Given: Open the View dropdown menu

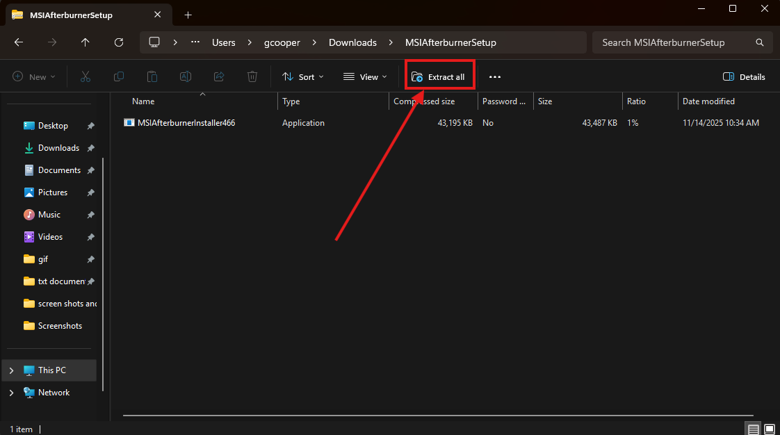Looking at the screenshot, I should pos(365,76).
